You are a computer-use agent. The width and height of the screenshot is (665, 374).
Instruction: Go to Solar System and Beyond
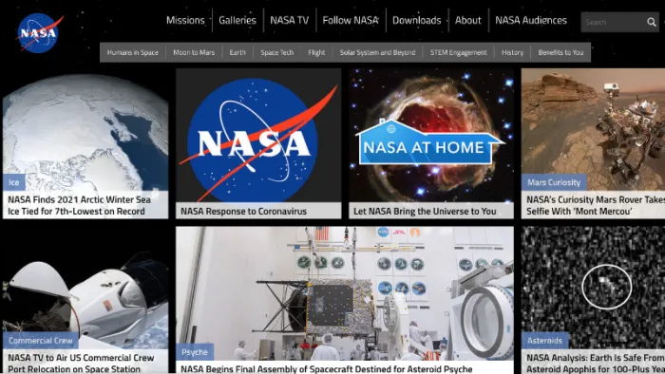coord(377,52)
